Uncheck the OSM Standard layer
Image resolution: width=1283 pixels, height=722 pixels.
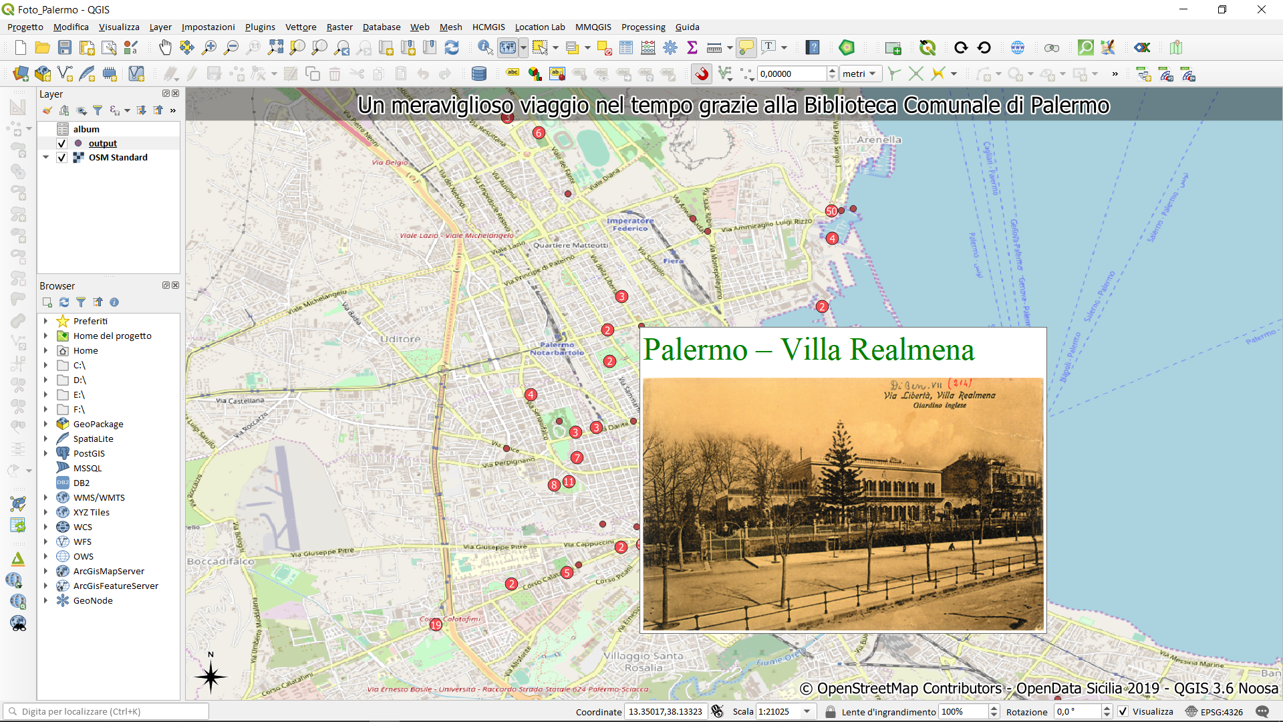(x=62, y=158)
